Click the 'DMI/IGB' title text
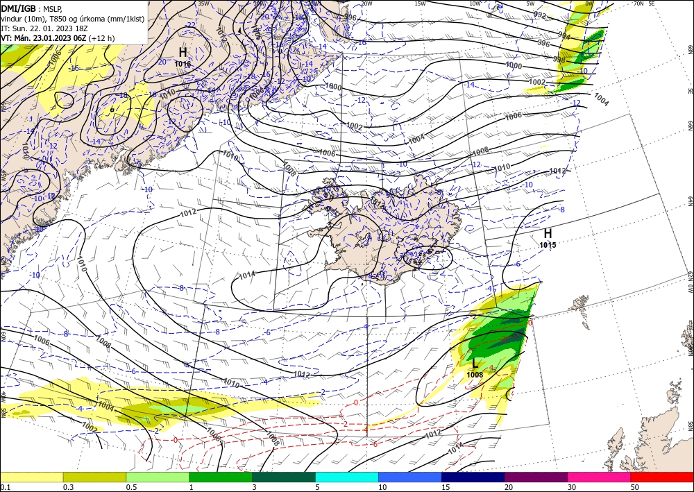 point(18,8)
